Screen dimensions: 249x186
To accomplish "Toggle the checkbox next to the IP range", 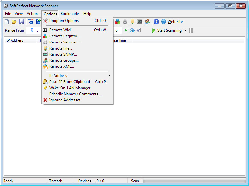I will tap(139, 30).
